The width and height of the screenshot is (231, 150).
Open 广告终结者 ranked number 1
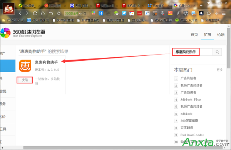tap(188, 78)
